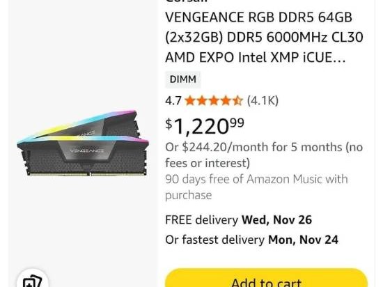Open the Corsair Vengeance RAM product image
The image size is (383, 287).
tap(83, 143)
